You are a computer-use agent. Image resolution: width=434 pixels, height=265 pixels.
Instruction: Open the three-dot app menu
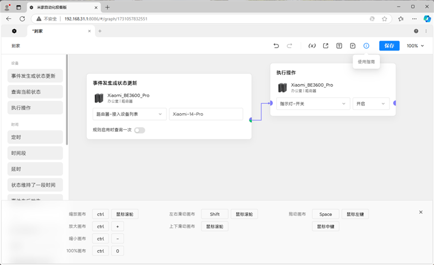(426, 31)
